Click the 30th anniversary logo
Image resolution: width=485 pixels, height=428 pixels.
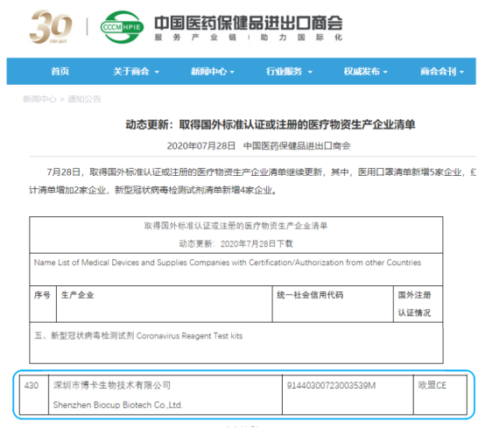point(51,27)
